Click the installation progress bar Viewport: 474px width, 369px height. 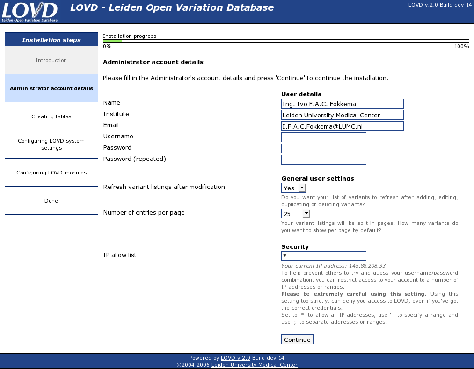[x=286, y=41]
